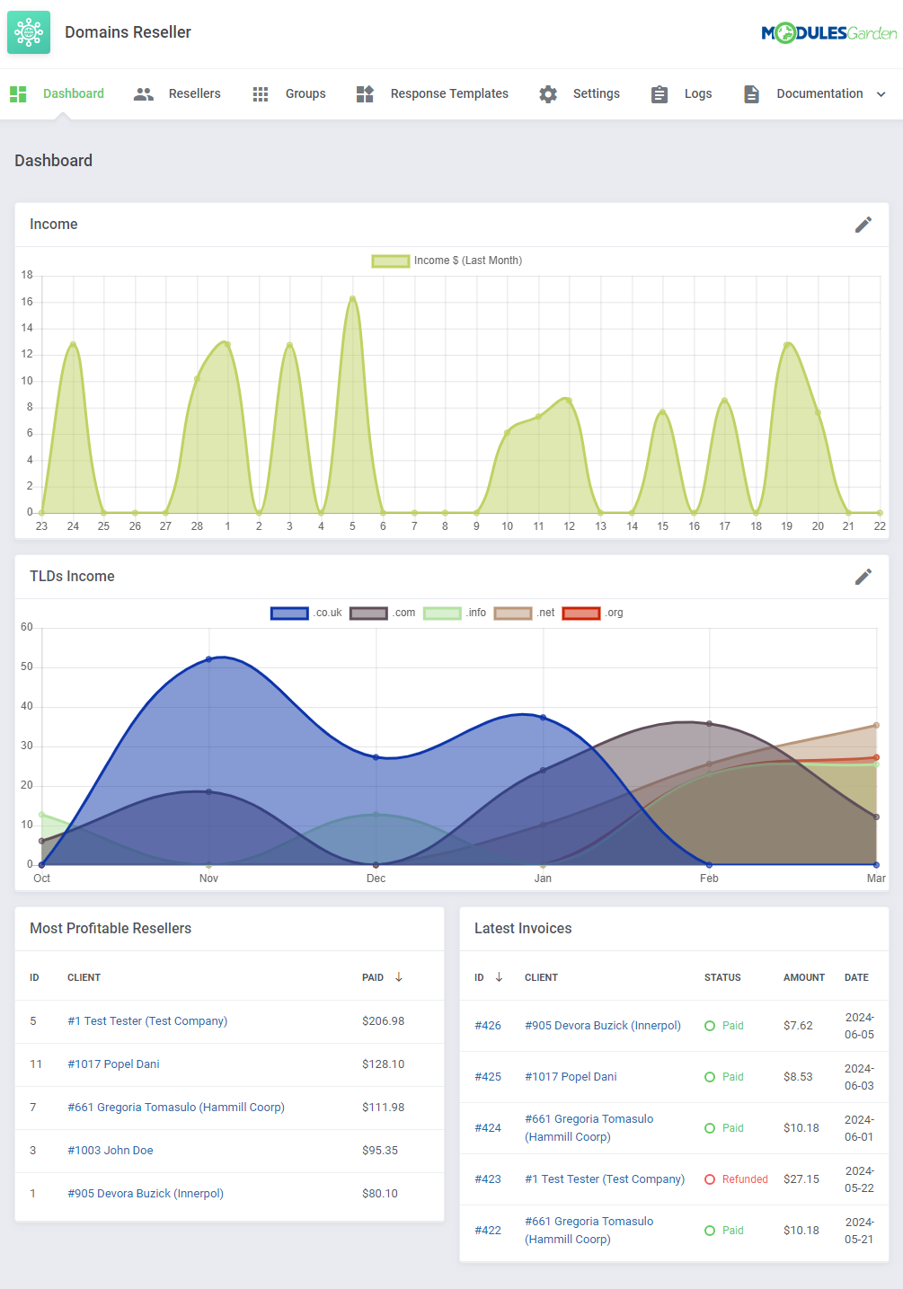The height and width of the screenshot is (1289, 903).
Task: Toggle the .net legend swatch
Action: tap(513, 613)
